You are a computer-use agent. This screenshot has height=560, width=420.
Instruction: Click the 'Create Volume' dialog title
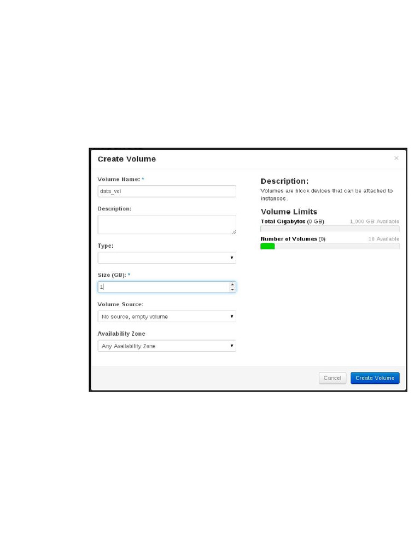[x=127, y=159]
